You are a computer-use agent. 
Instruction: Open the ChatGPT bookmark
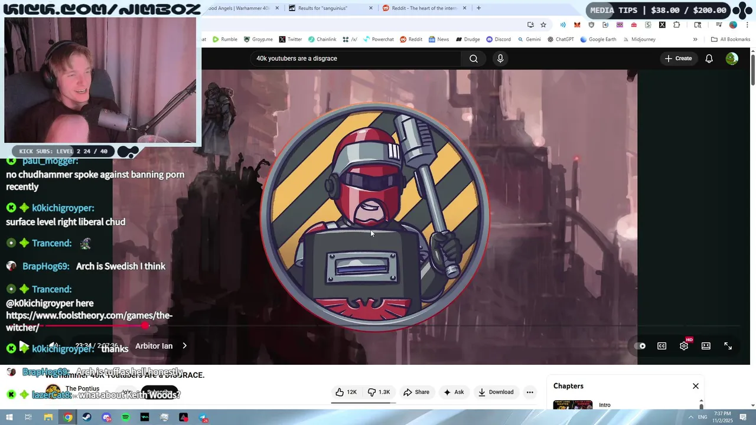(561, 40)
